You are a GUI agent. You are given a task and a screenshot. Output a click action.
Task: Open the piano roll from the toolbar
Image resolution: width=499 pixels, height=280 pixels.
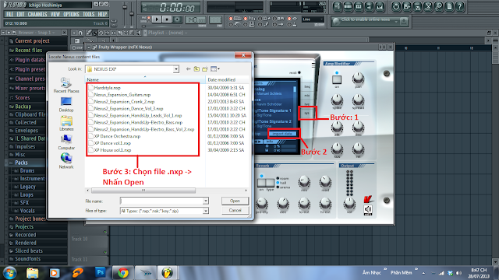coord(359,6)
